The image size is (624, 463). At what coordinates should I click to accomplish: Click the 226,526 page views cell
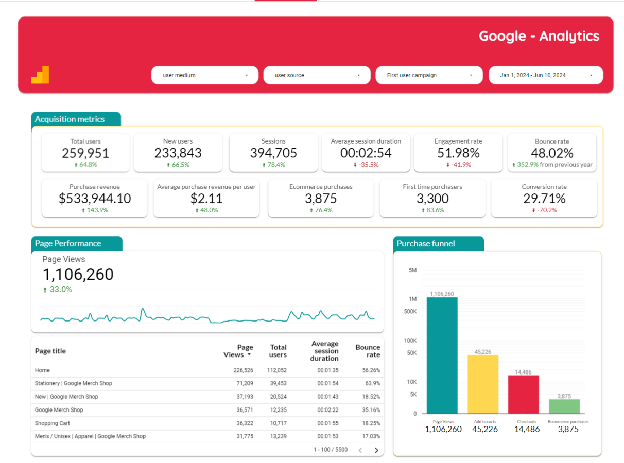tap(243, 370)
